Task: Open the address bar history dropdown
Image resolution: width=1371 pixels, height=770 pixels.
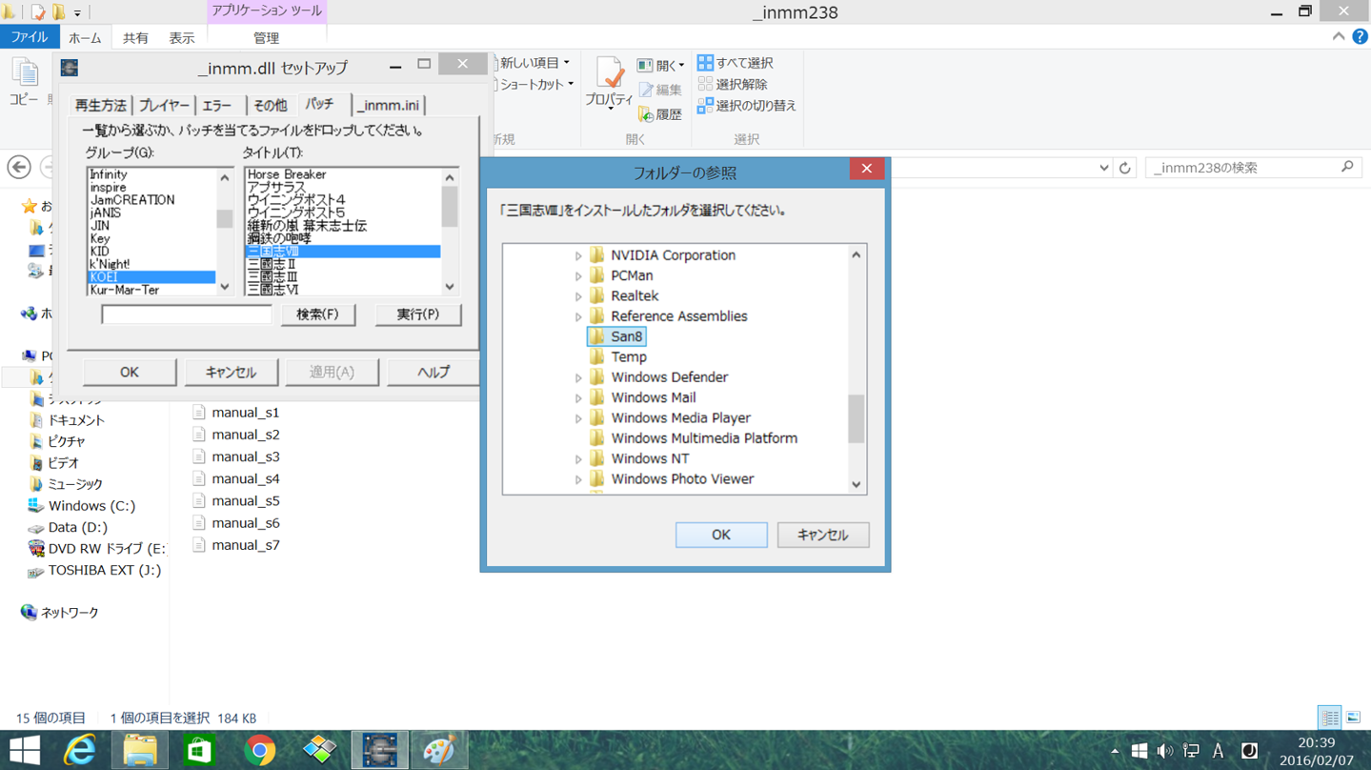Action: 1103,168
